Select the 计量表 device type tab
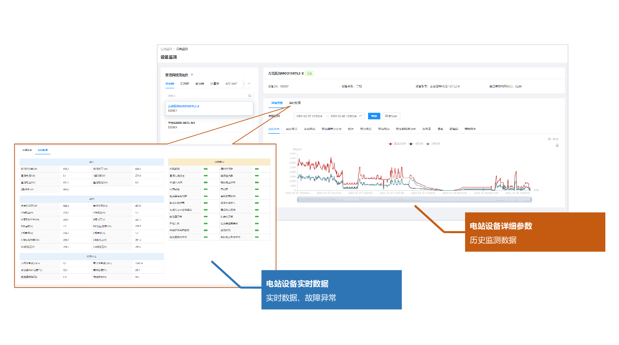Screen dimensions: 619x345 tap(215, 84)
